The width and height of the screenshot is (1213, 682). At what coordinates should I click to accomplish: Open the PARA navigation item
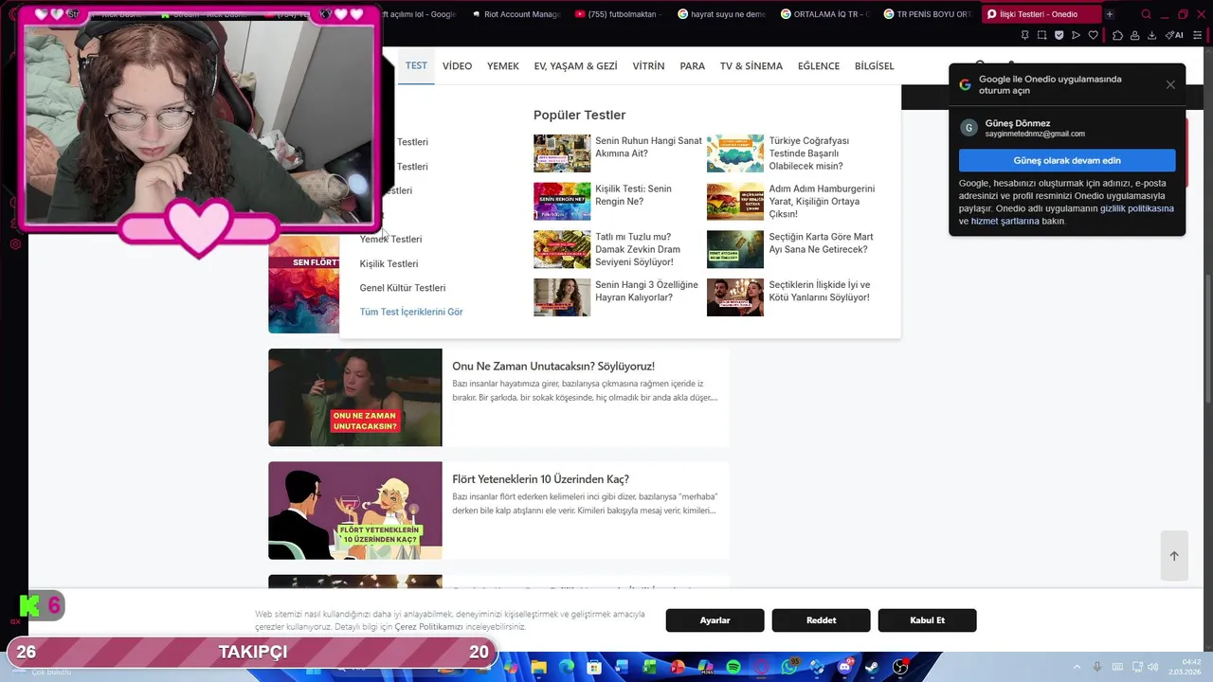[692, 66]
